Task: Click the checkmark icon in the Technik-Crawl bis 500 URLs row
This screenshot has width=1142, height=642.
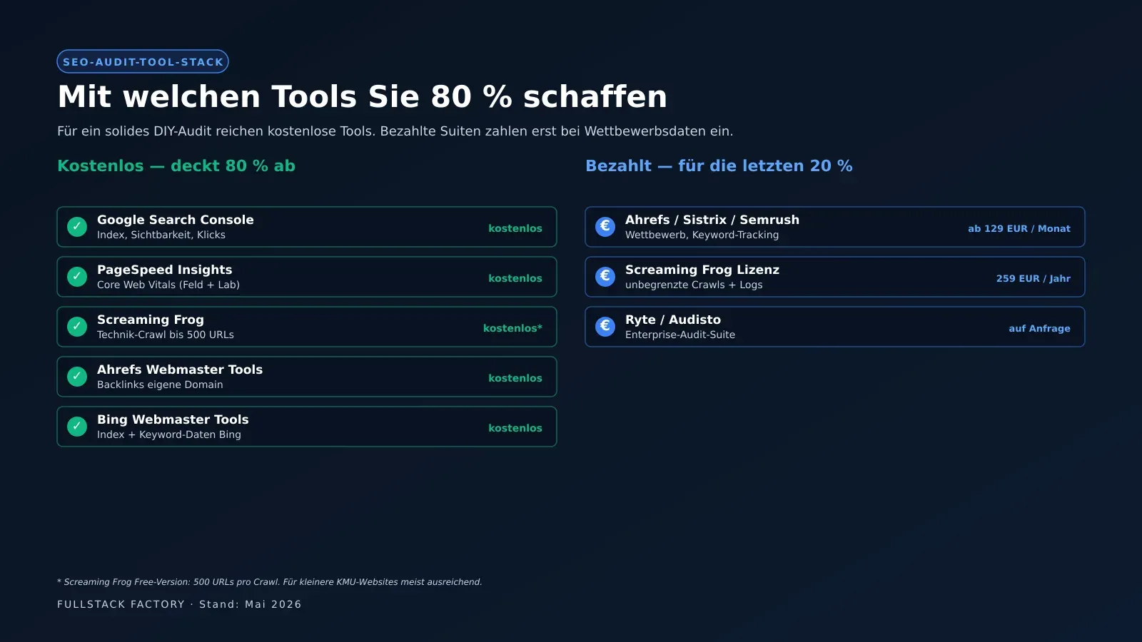Action: 77,327
